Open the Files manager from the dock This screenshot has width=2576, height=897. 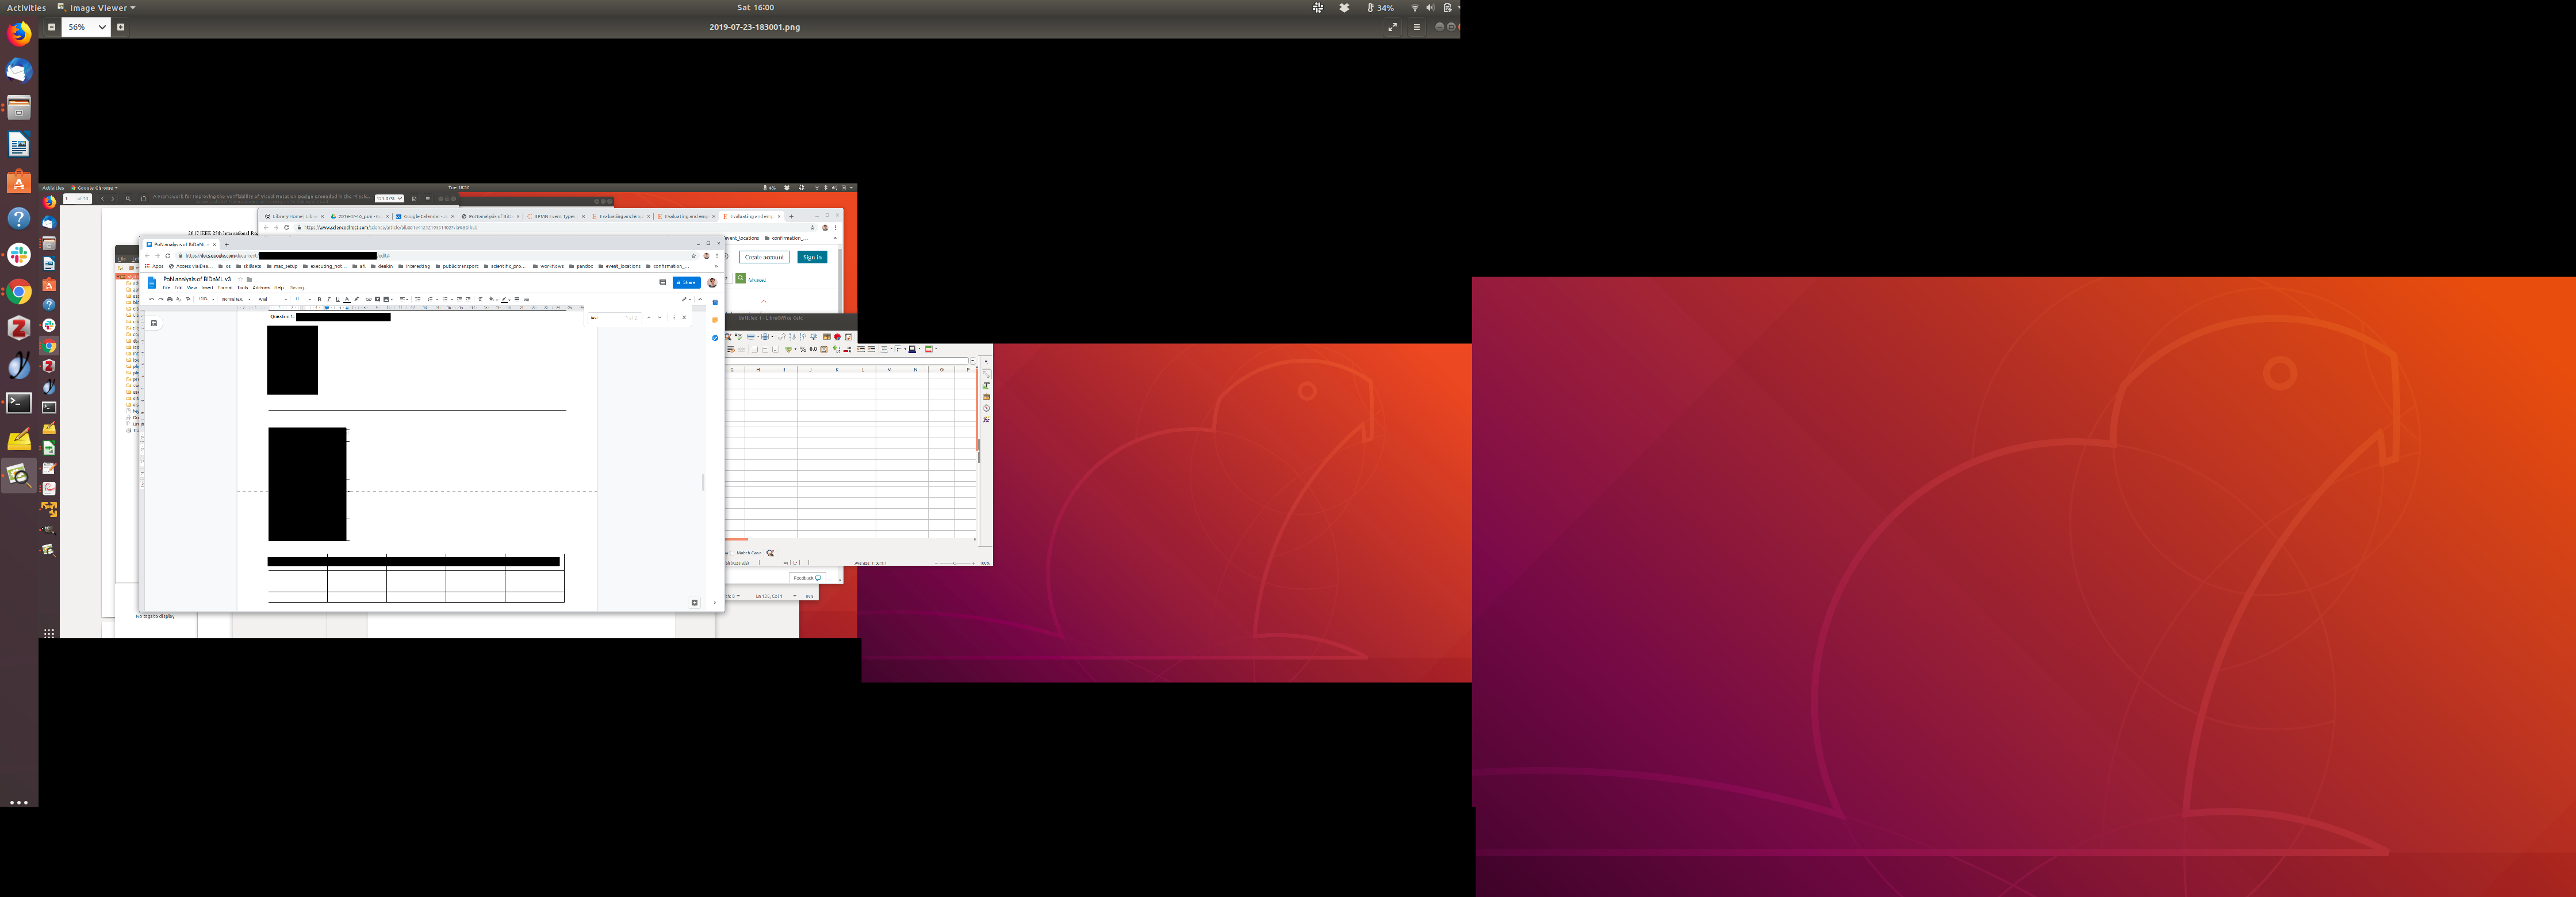tap(19, 108)
